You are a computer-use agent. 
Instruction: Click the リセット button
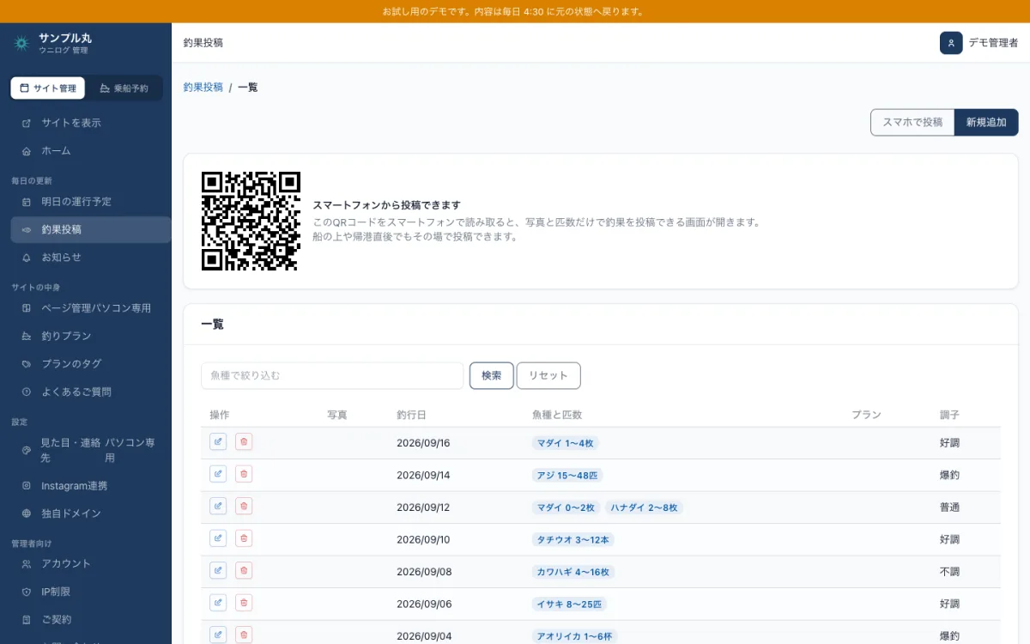(548, 375)
